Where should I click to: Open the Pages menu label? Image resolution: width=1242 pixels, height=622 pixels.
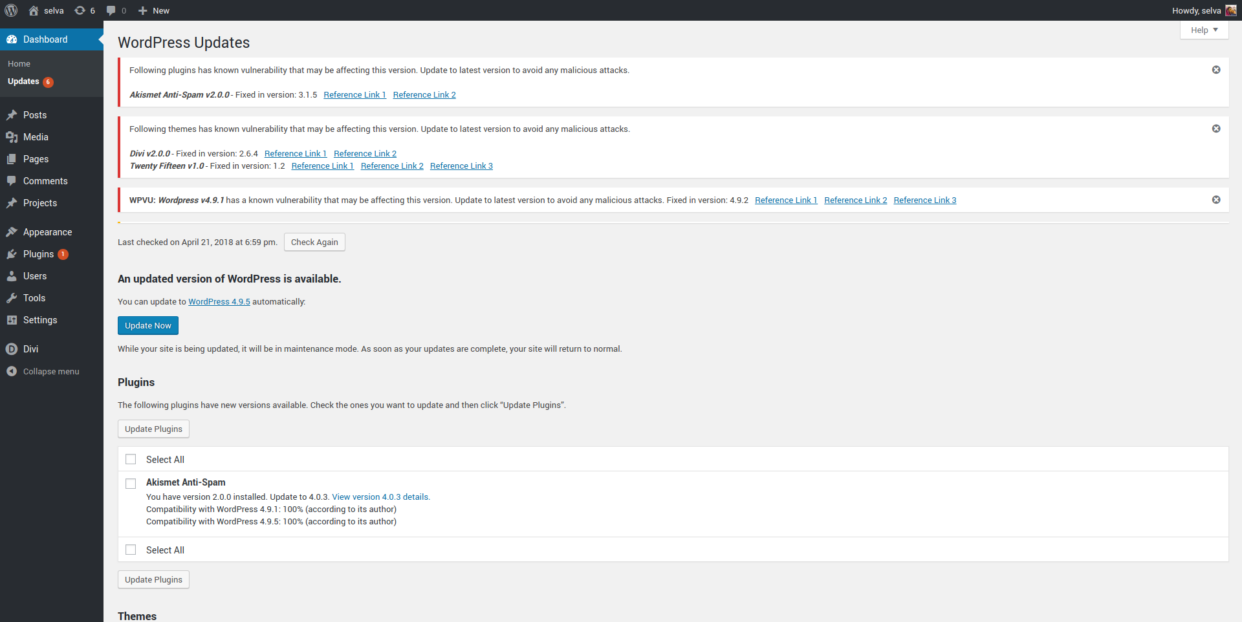pos(36,159)
